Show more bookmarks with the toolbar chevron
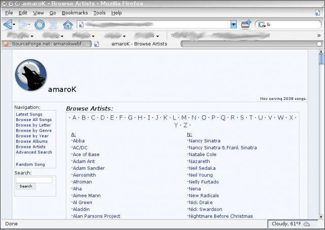325x230 pixels. (319, 35)
